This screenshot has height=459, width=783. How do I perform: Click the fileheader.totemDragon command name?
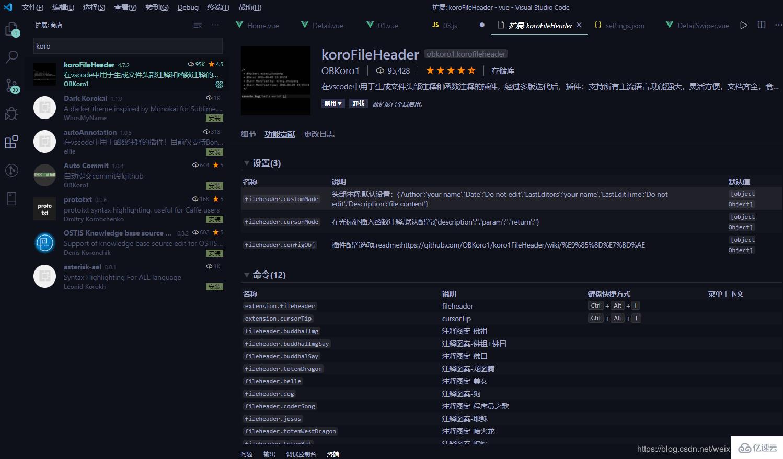pos(283,369)
